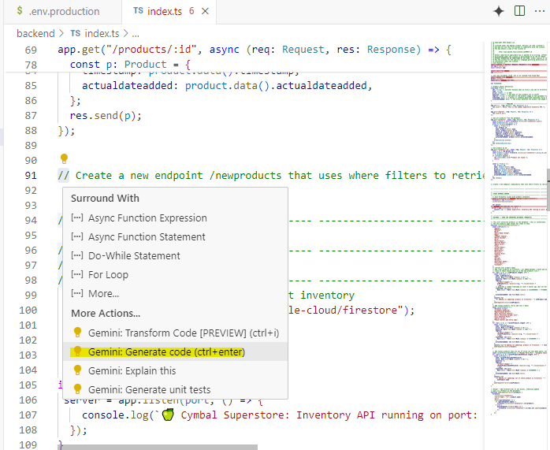Screen dimensions: 550x450
Task: Close the index.ts tab
Action: 205,11
